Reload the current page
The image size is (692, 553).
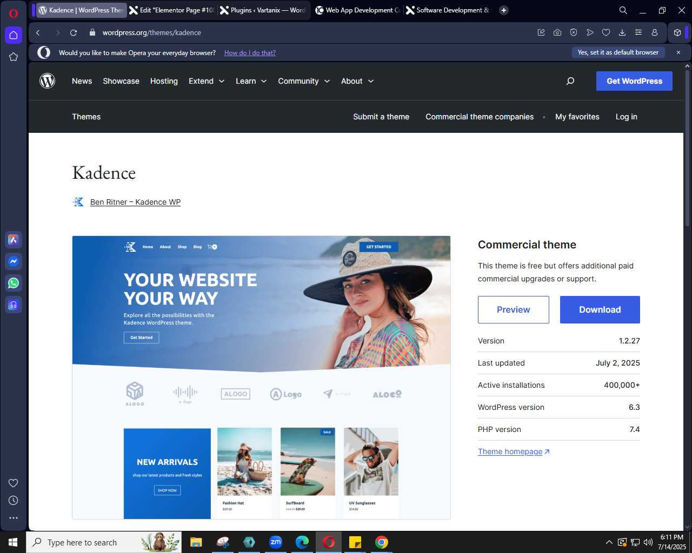(74, 33)
